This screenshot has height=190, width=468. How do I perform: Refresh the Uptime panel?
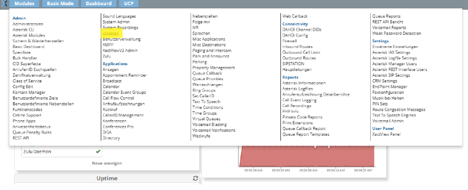(x=196, y=178)
